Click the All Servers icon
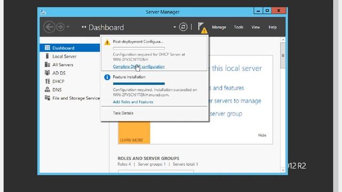The width and height of the screenshot is (342, 192). pyautogui.click(x=48, y=65)
